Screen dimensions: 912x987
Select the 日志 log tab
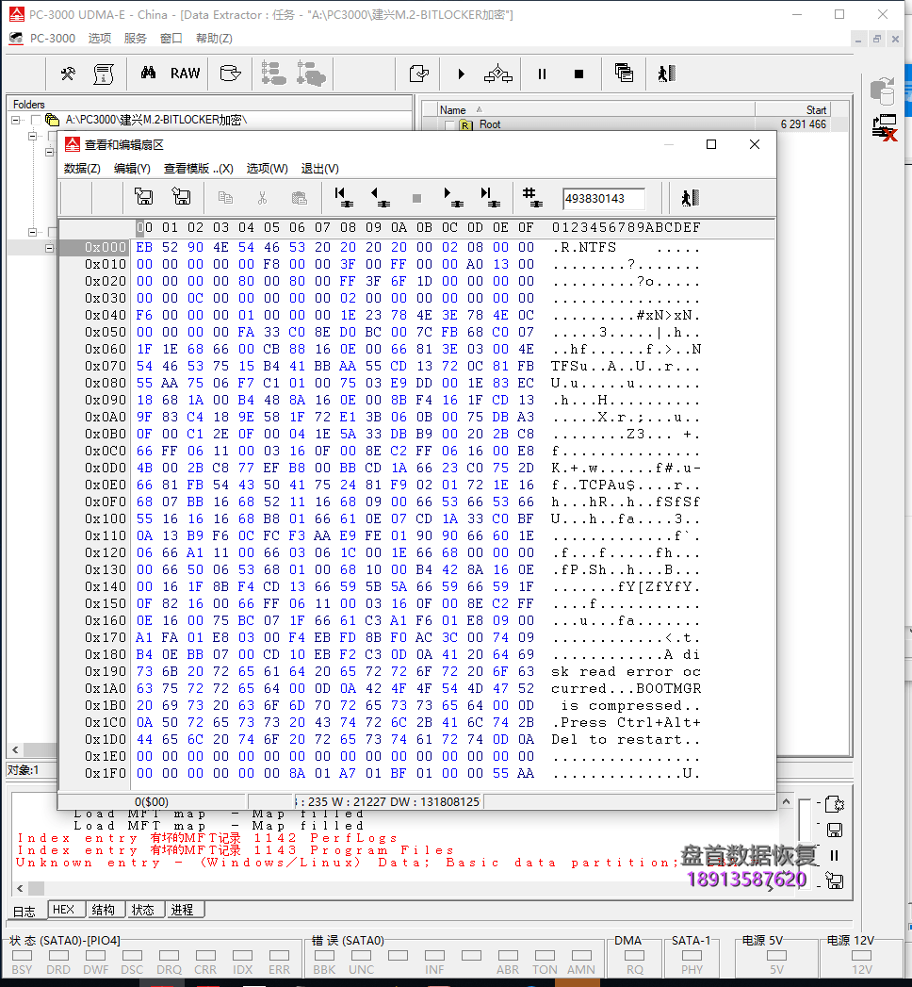tap(24, 911)
